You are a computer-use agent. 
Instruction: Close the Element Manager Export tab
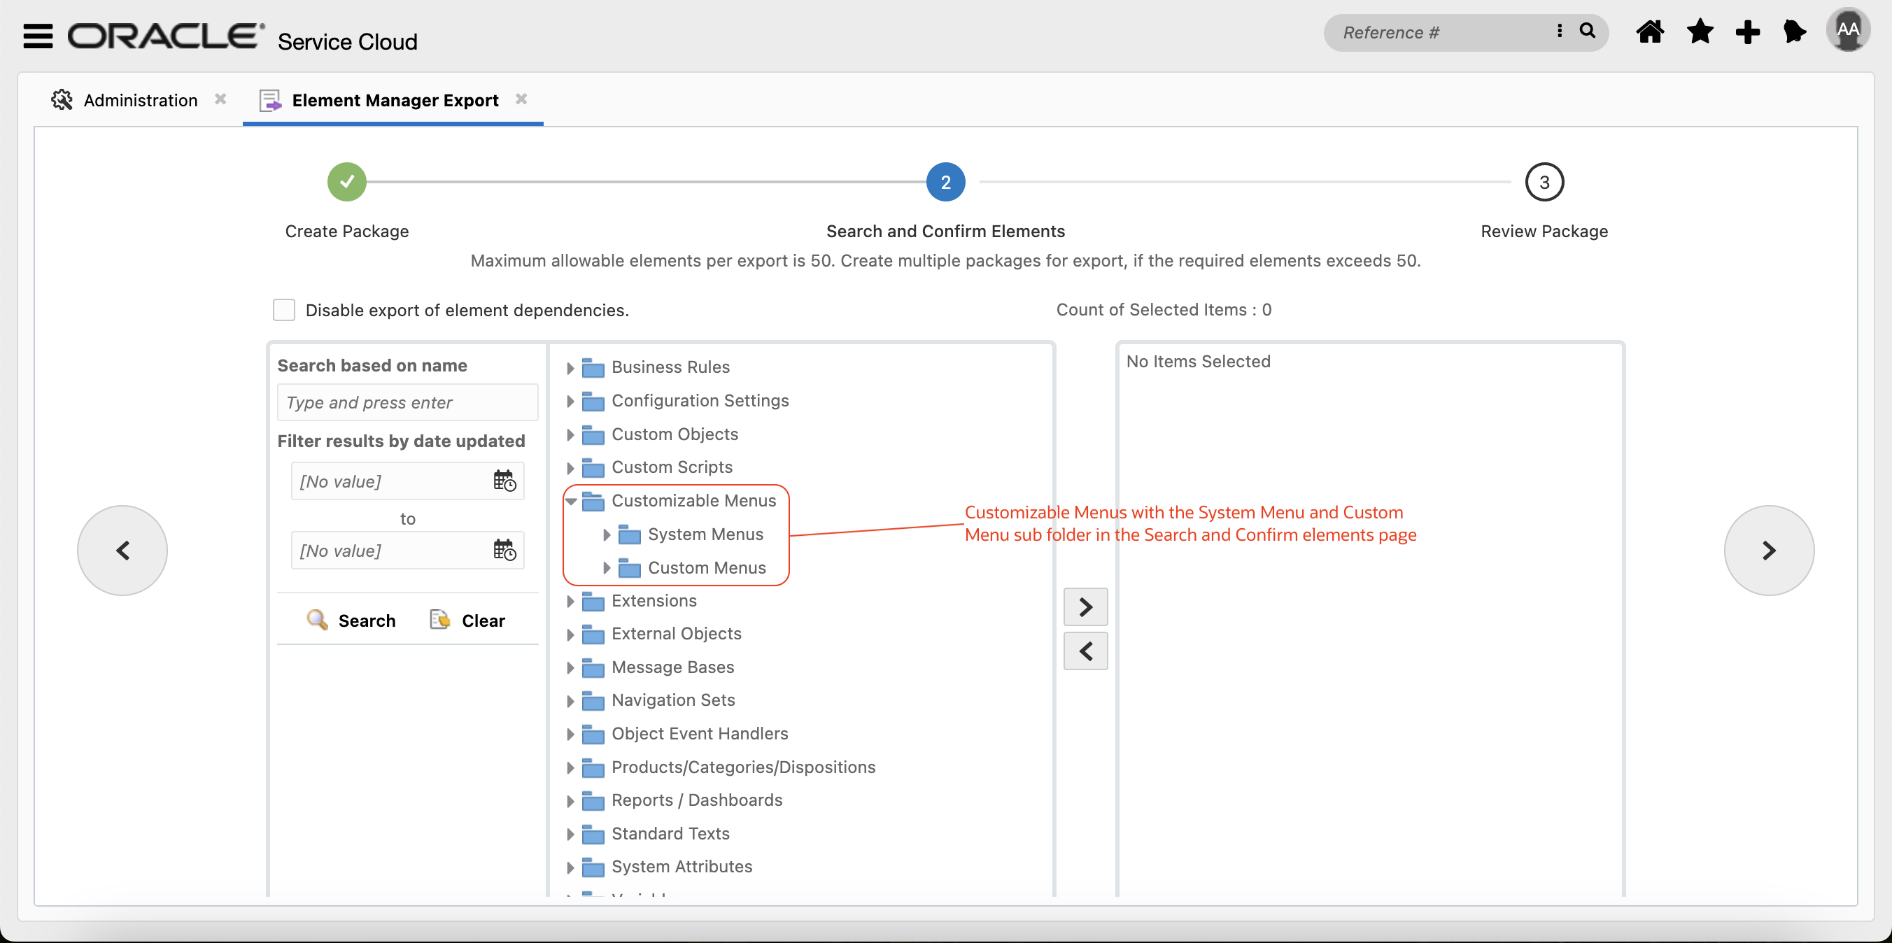pyautogui.click(x=521, y=99)
